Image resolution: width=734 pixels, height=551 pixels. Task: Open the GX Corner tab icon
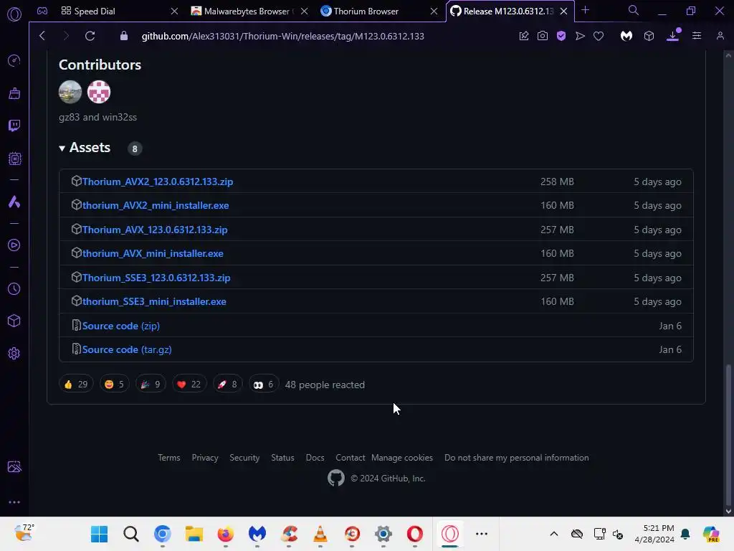point(42,11)
